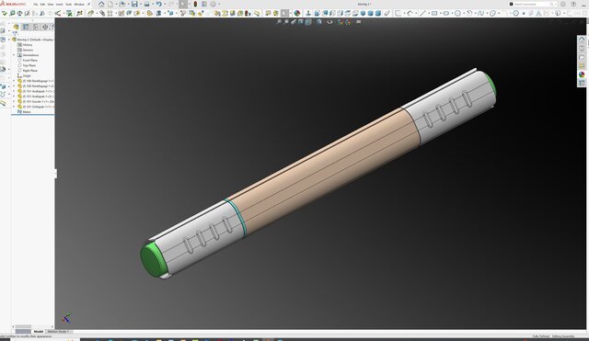Image resolution: width=589 pixels, height=341 pixels.
Task: Open Appearances tab in task pane
Action: (x=582, y=74)
